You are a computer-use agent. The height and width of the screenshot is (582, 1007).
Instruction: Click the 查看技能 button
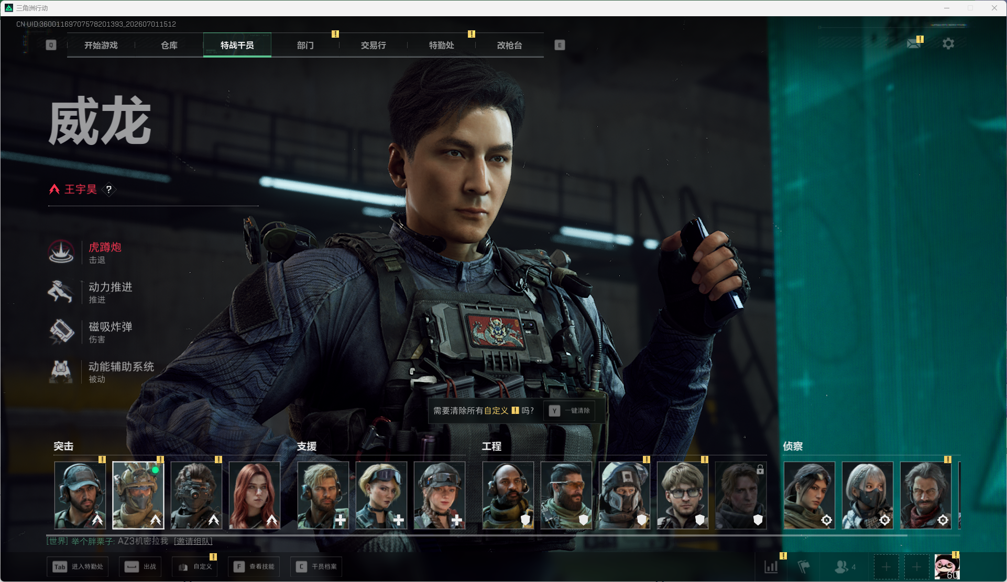pos(254,567)
